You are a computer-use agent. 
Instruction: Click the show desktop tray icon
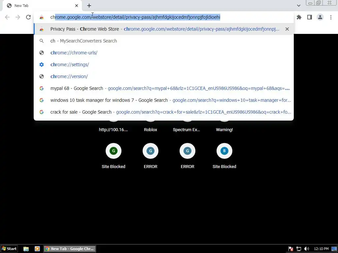[x=334, y=249]
